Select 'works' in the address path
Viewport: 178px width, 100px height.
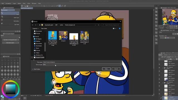[61, 25]
